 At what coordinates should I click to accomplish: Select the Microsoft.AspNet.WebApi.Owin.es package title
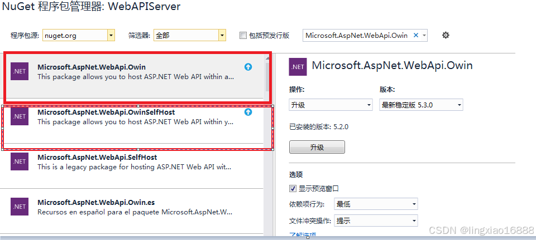(x=96, y=202)
